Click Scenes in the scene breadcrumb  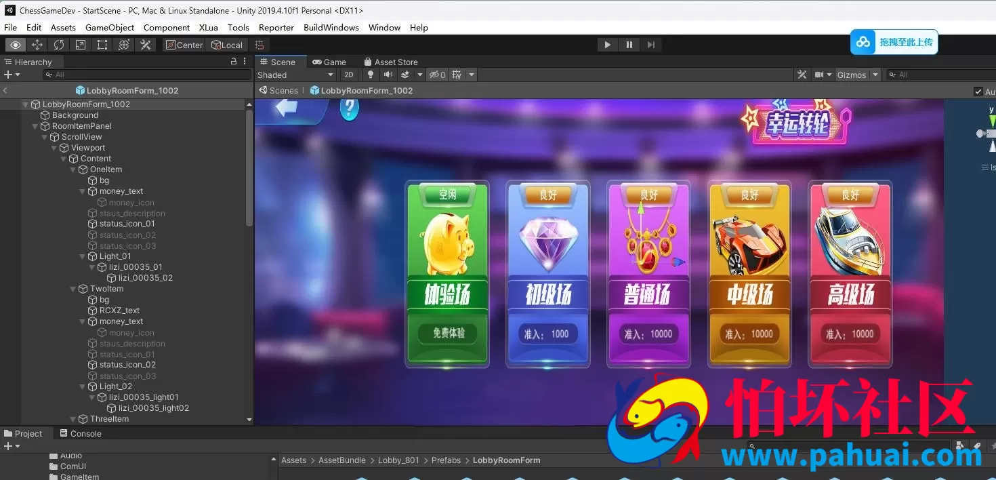(278, 90)
